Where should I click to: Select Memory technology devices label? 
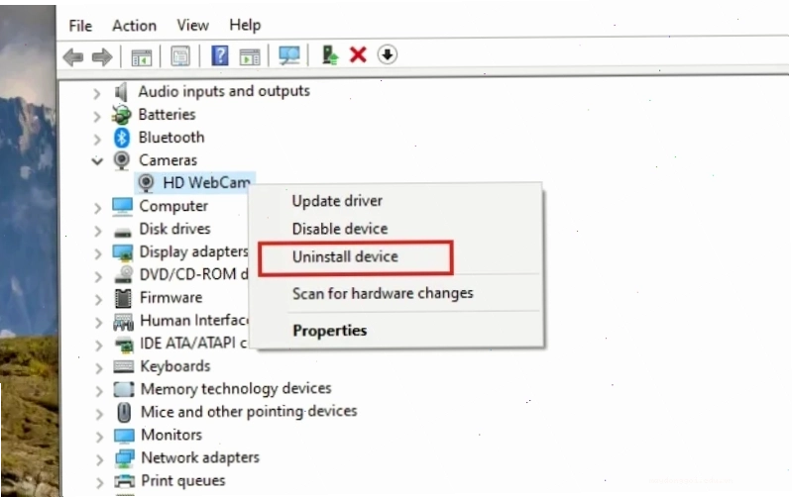tap(236, 388)
